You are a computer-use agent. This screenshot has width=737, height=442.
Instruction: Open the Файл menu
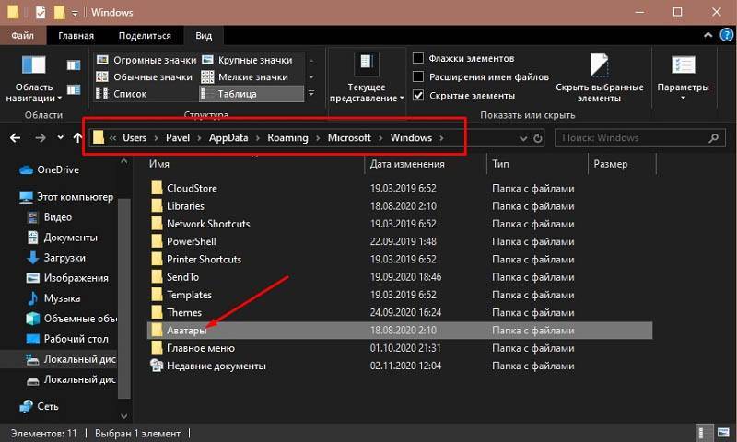click(22, 35)
